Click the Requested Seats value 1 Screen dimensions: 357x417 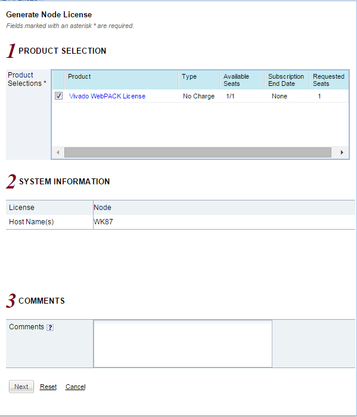coord(319,96)
